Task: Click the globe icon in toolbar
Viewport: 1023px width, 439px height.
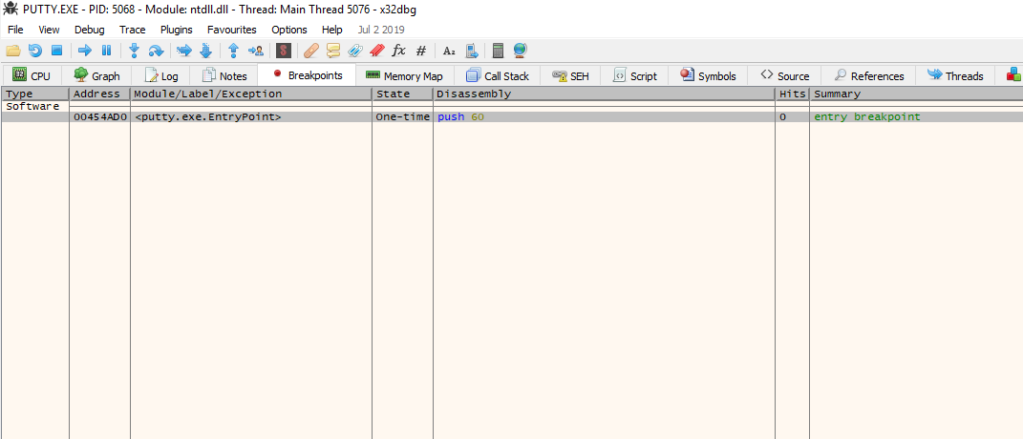Action: pos(520,51)
